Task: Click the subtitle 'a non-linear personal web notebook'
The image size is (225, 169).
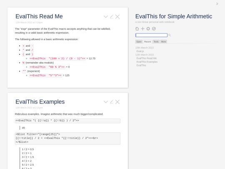Action: coord(155,22)
